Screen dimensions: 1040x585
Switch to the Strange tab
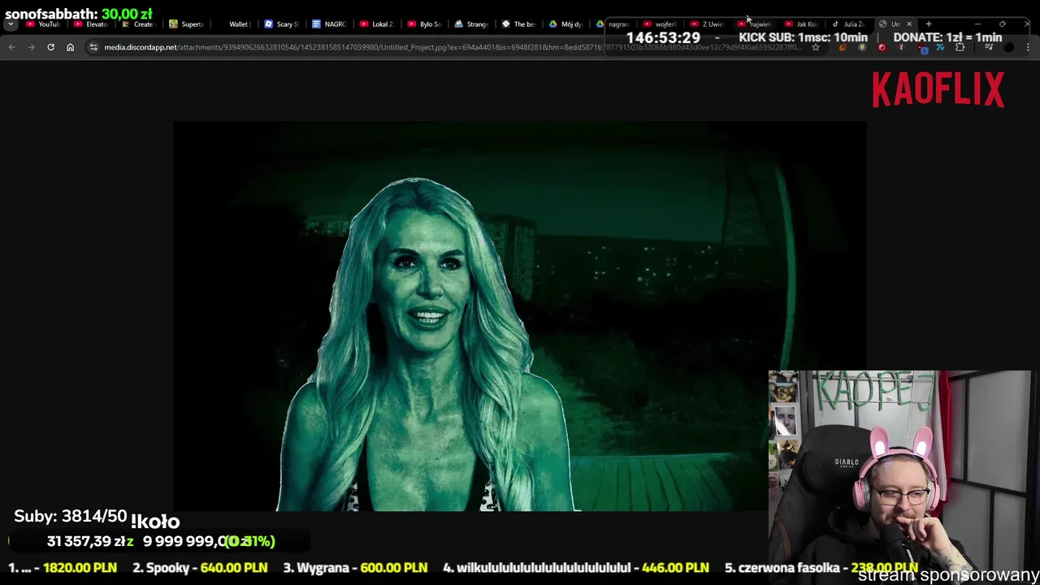pos(470,24)
